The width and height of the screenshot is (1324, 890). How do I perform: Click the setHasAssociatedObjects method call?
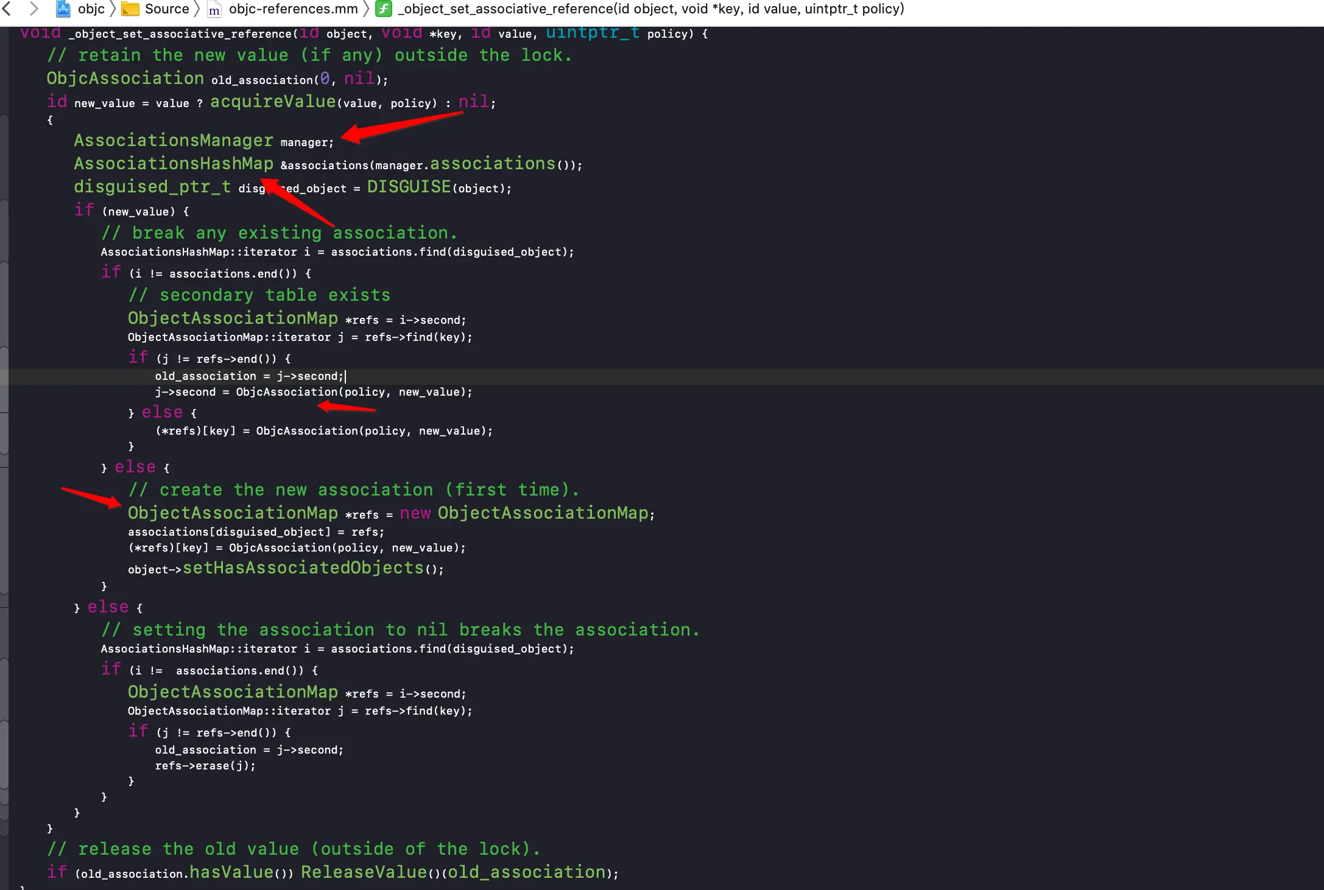[303, 568]
